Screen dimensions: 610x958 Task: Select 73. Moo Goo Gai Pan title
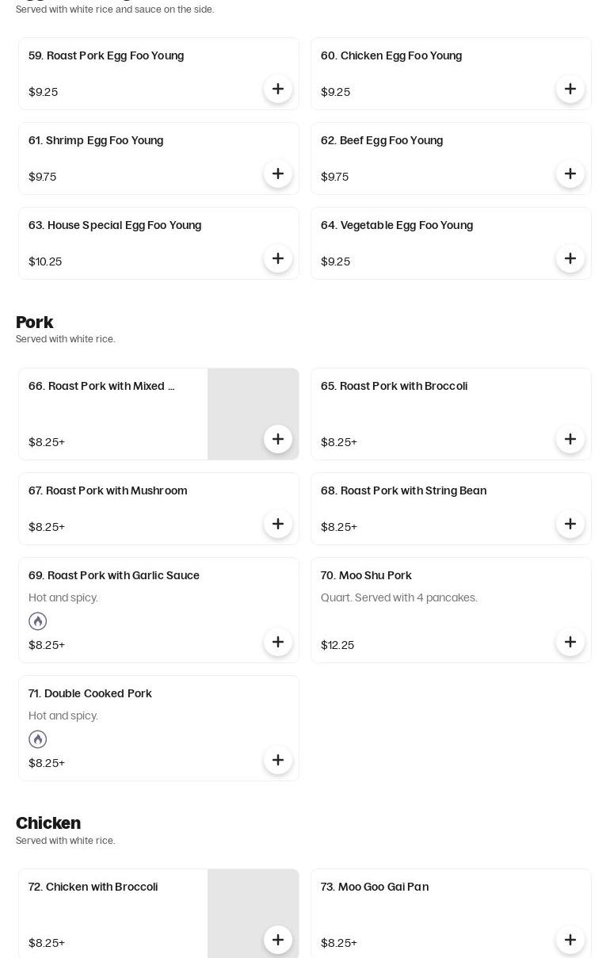[375, 887]
